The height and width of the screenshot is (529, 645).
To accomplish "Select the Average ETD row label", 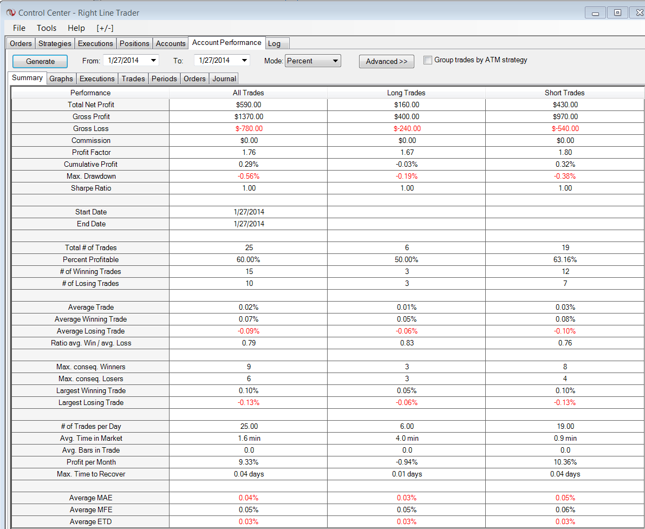I will tap(91, 523).
